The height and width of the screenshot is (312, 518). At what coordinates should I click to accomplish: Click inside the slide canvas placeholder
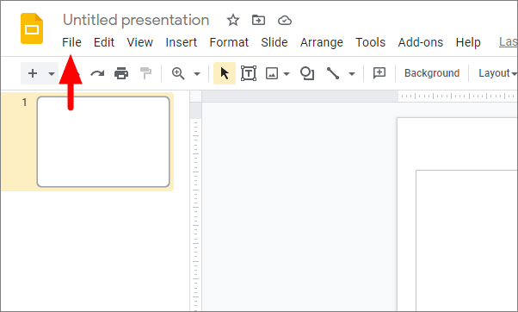tap(466, 240)
